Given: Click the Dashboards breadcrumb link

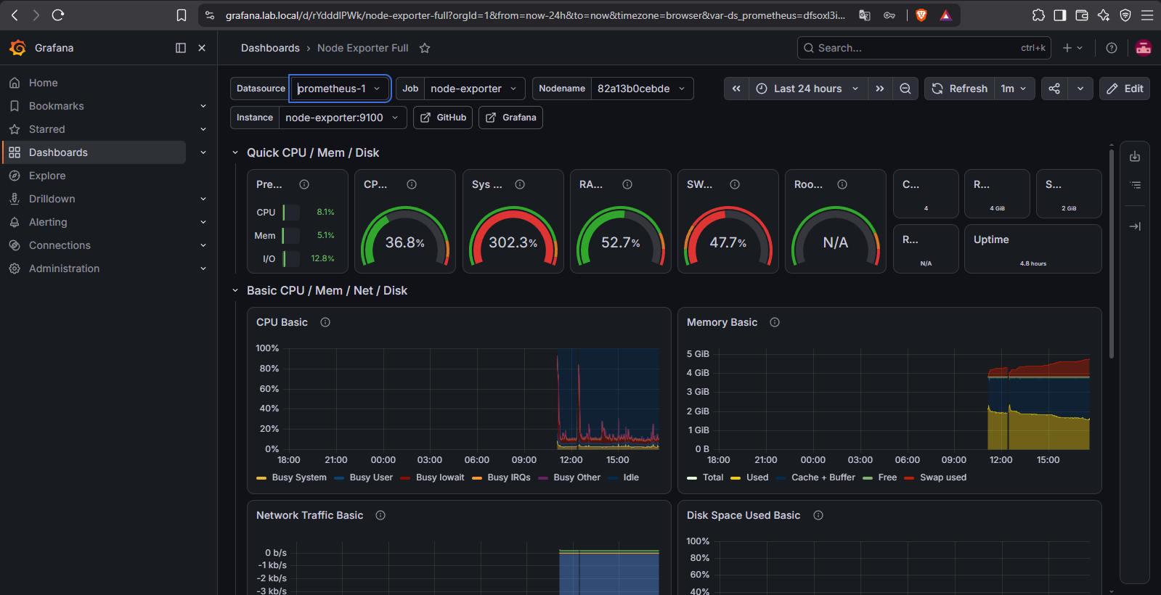Looking at the screenshot, I should pyautogui.click(x=270, y=48).
